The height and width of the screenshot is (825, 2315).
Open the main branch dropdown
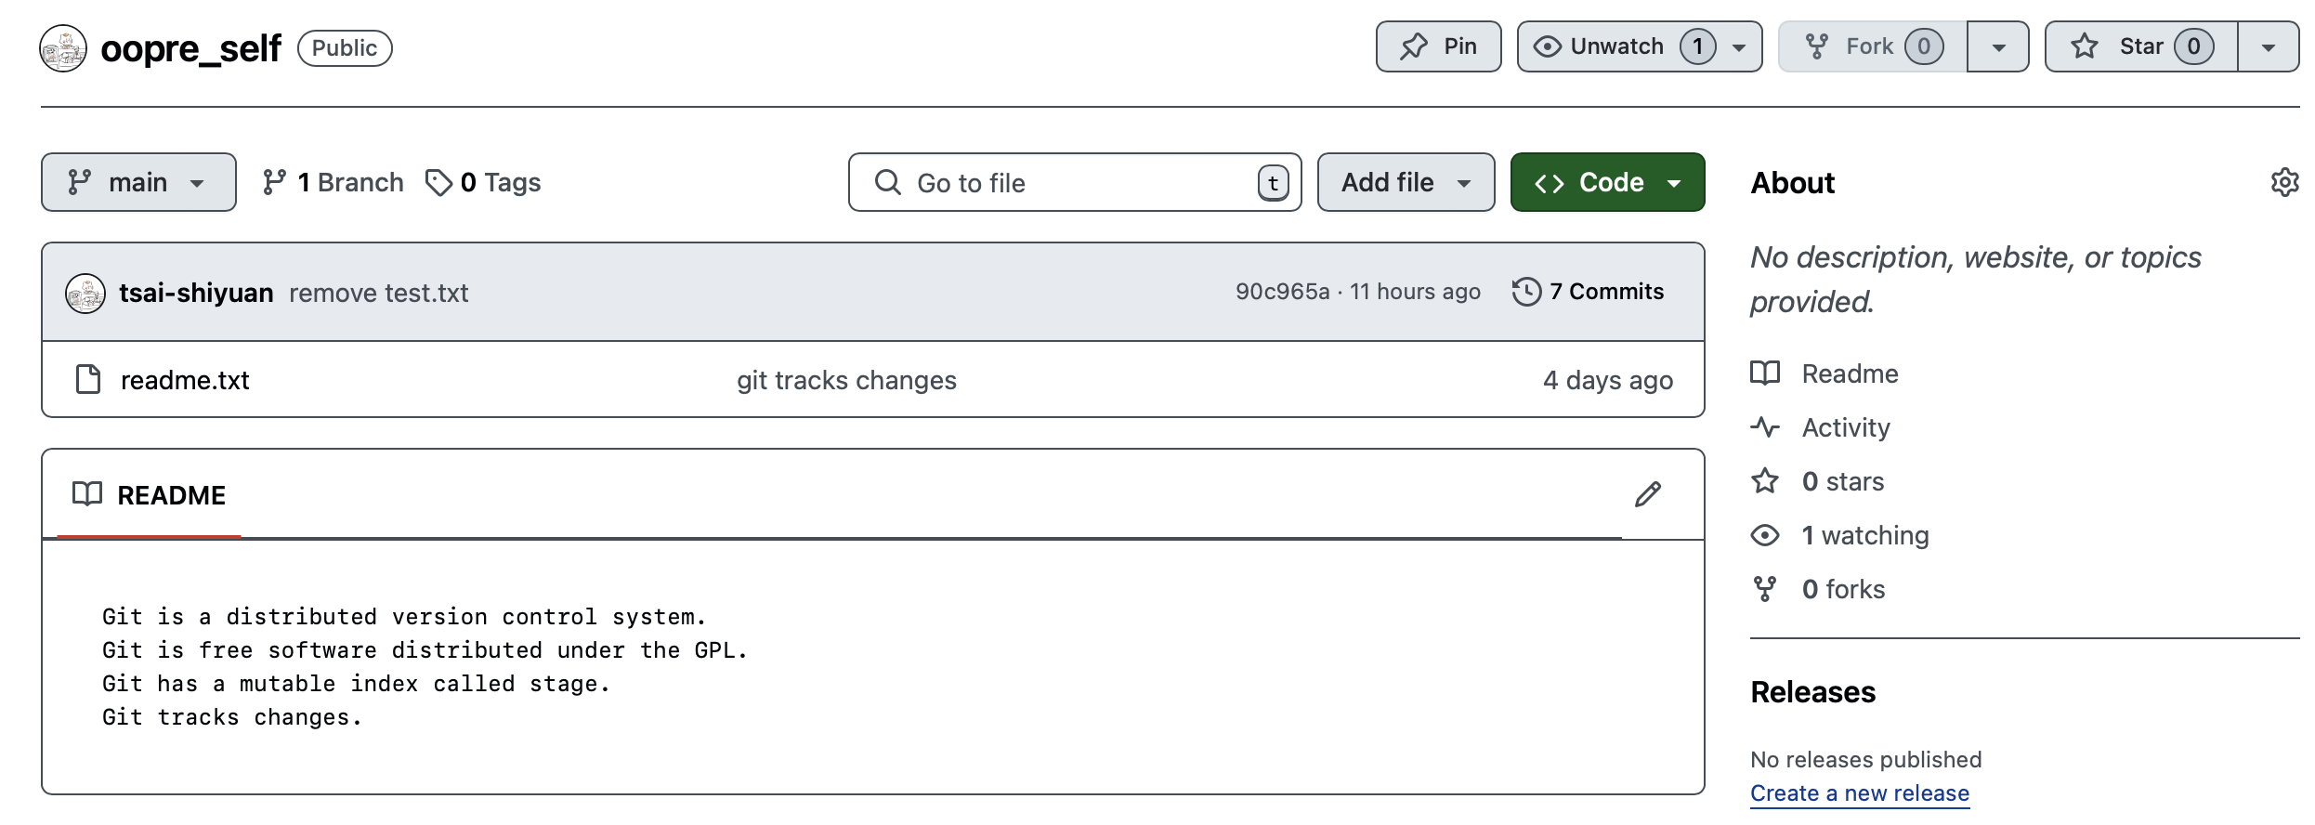(x=138, y=182)
